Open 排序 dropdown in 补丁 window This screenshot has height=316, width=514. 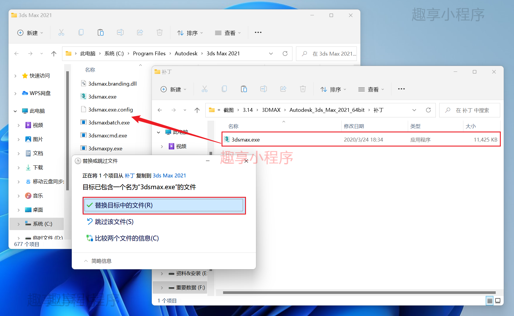pos(333,89)
